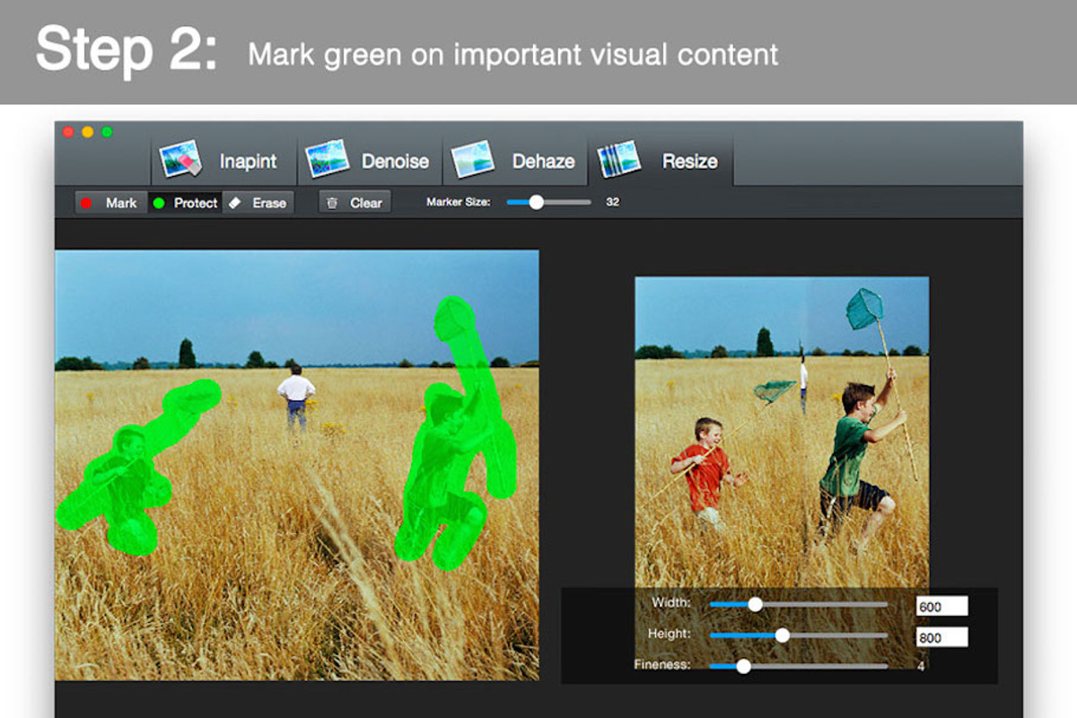Select the red Mark marker mode
The height and width of the screenshot is (718, 1077).
[x=110, y=203]
